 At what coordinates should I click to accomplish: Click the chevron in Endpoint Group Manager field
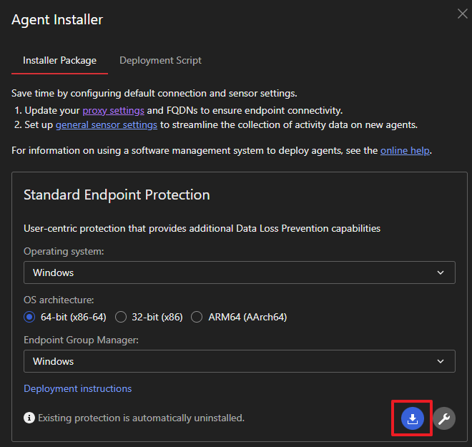441,361
